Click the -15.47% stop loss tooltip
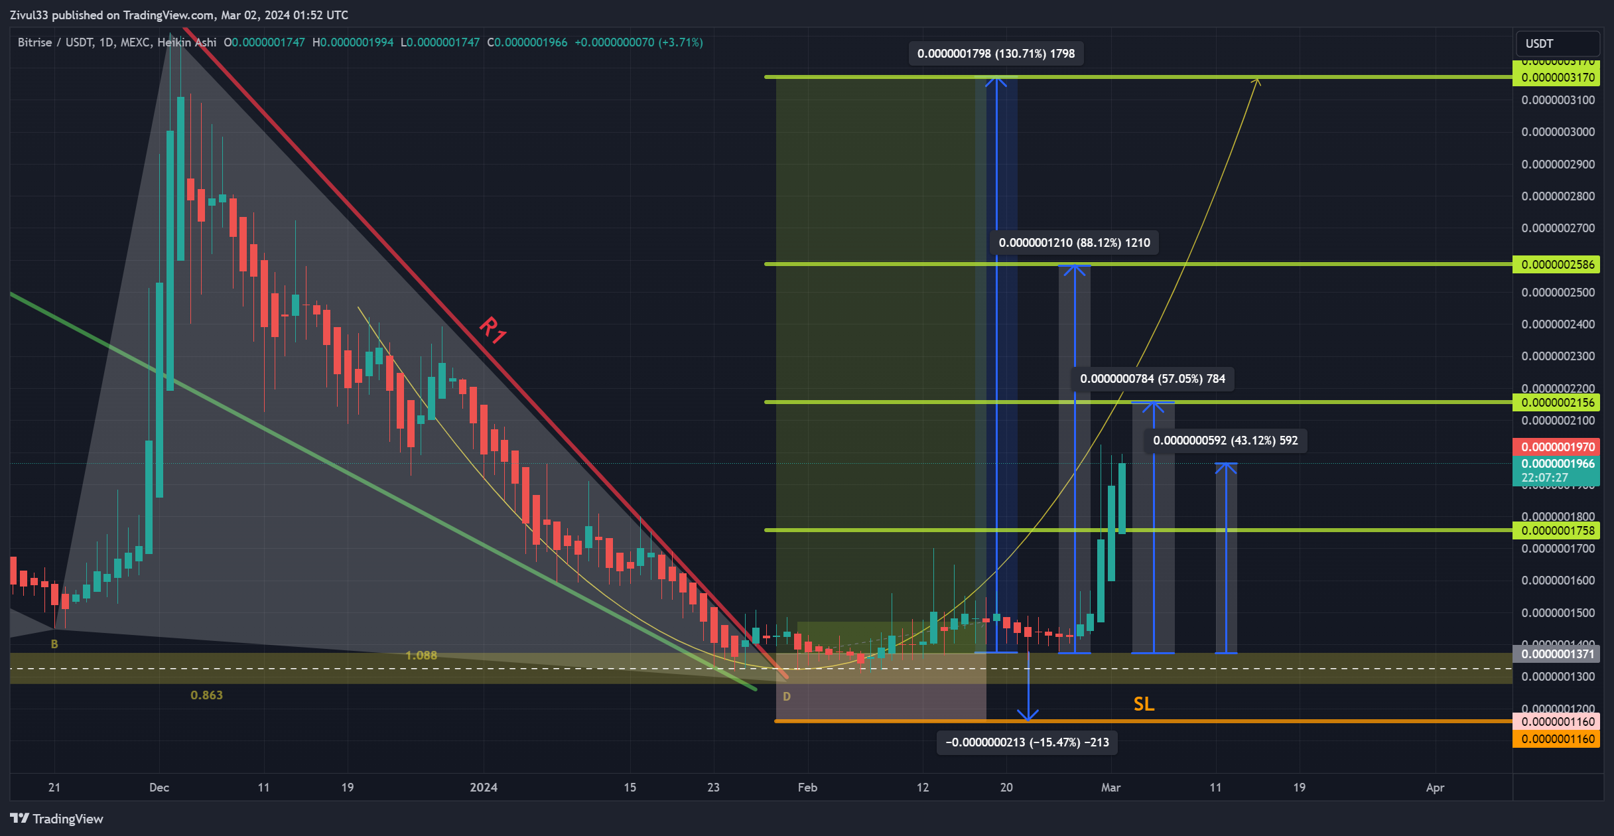 (x=1027, y=742)
